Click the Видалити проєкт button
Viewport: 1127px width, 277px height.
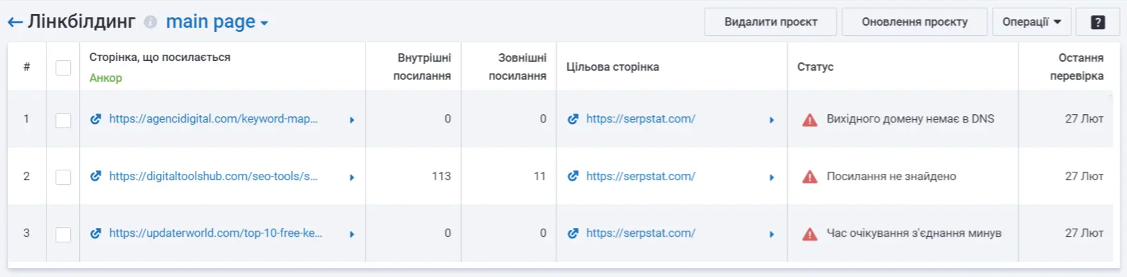pos(771,22)
